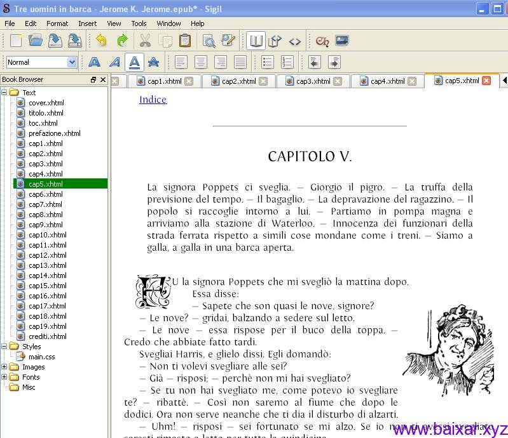Select cap10.xhtml in the Book Browser
This screenshot has width=508, height=438.
click(47, 235)
